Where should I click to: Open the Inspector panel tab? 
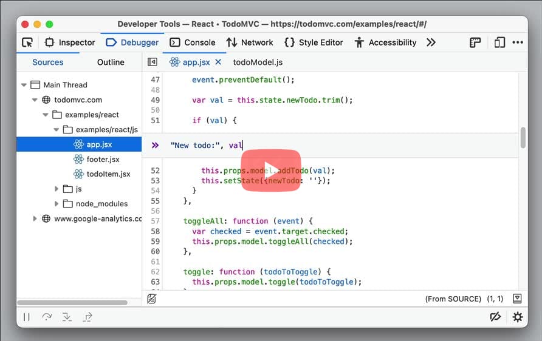tap(69, 42)
